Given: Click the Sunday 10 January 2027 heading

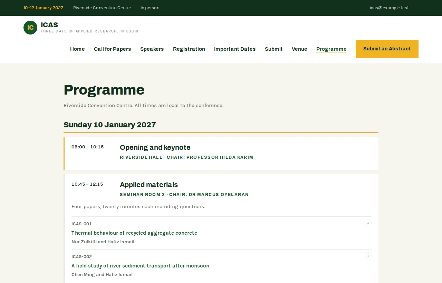Looking at the screenshot, I should (x=110, y=125).
